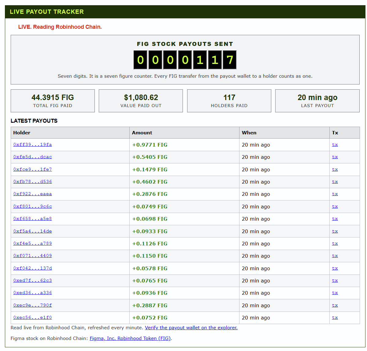367x351 pixels.
Task: Click the +0.1479 FIG amount
Action: 150,170
